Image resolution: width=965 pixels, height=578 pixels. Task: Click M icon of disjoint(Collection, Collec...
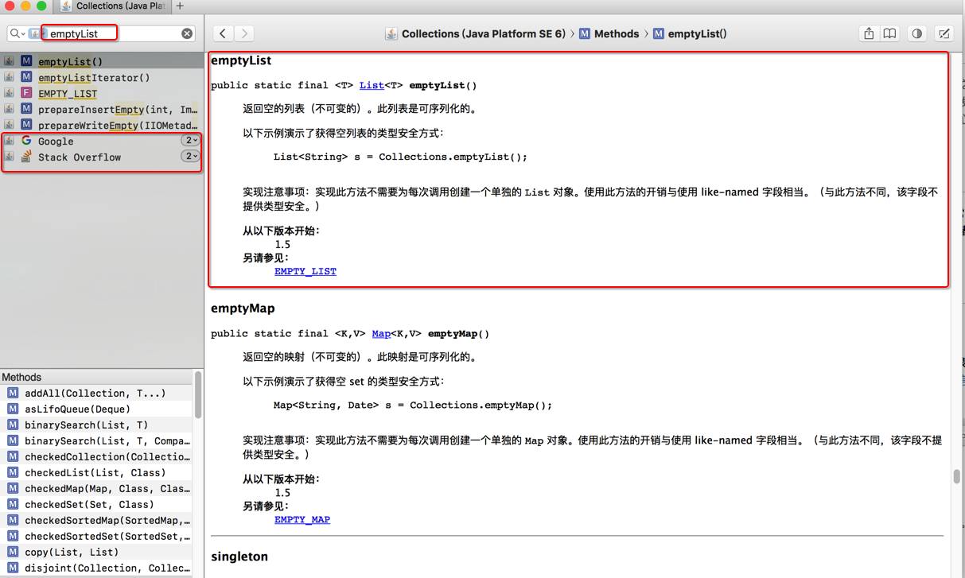coord(13,568)
